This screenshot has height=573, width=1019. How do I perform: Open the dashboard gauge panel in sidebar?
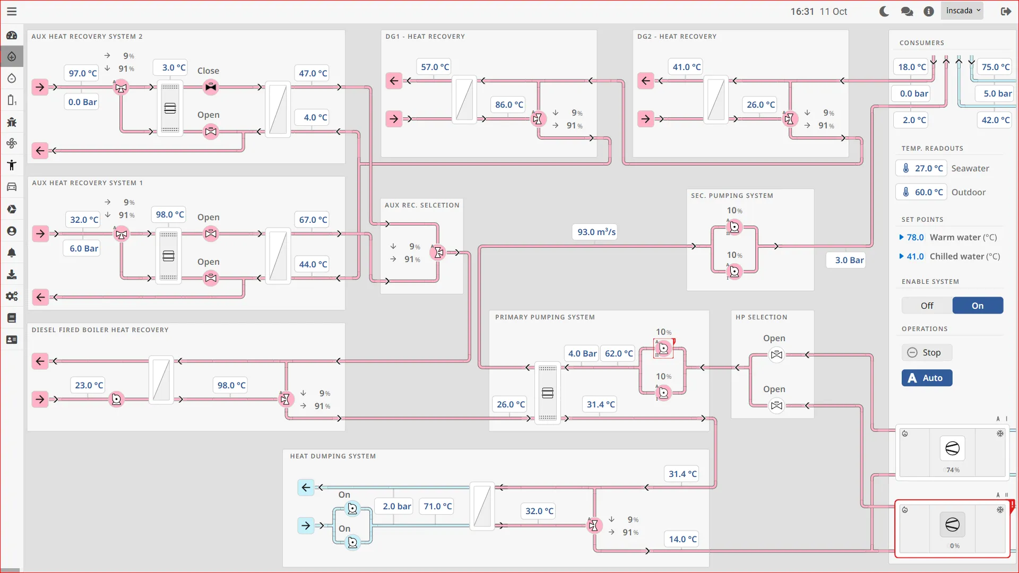click(x=12, y=35)
